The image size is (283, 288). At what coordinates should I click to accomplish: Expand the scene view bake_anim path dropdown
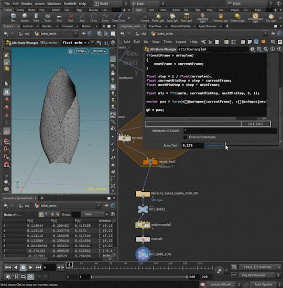click(x=75, y=33)
